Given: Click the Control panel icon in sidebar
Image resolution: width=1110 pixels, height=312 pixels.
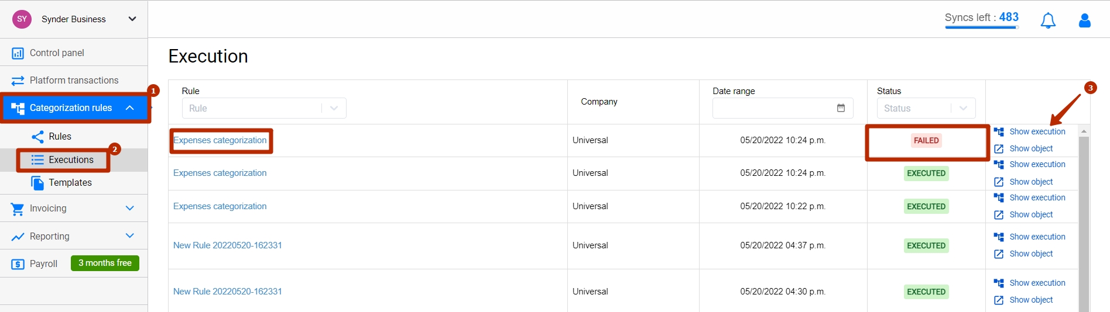Looking at the screenshot, I should click(18, 53).
